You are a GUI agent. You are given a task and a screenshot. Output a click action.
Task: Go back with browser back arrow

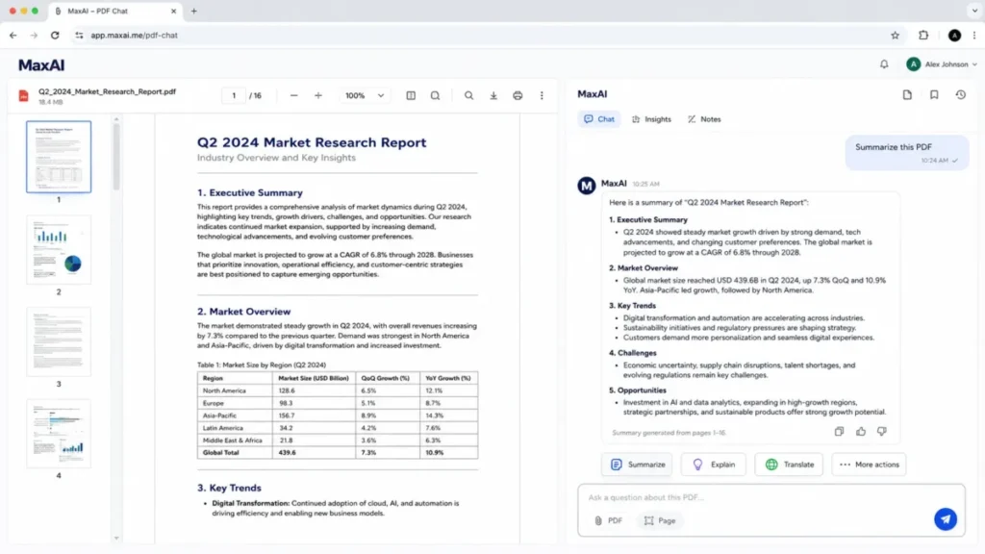tap(13, 36)
